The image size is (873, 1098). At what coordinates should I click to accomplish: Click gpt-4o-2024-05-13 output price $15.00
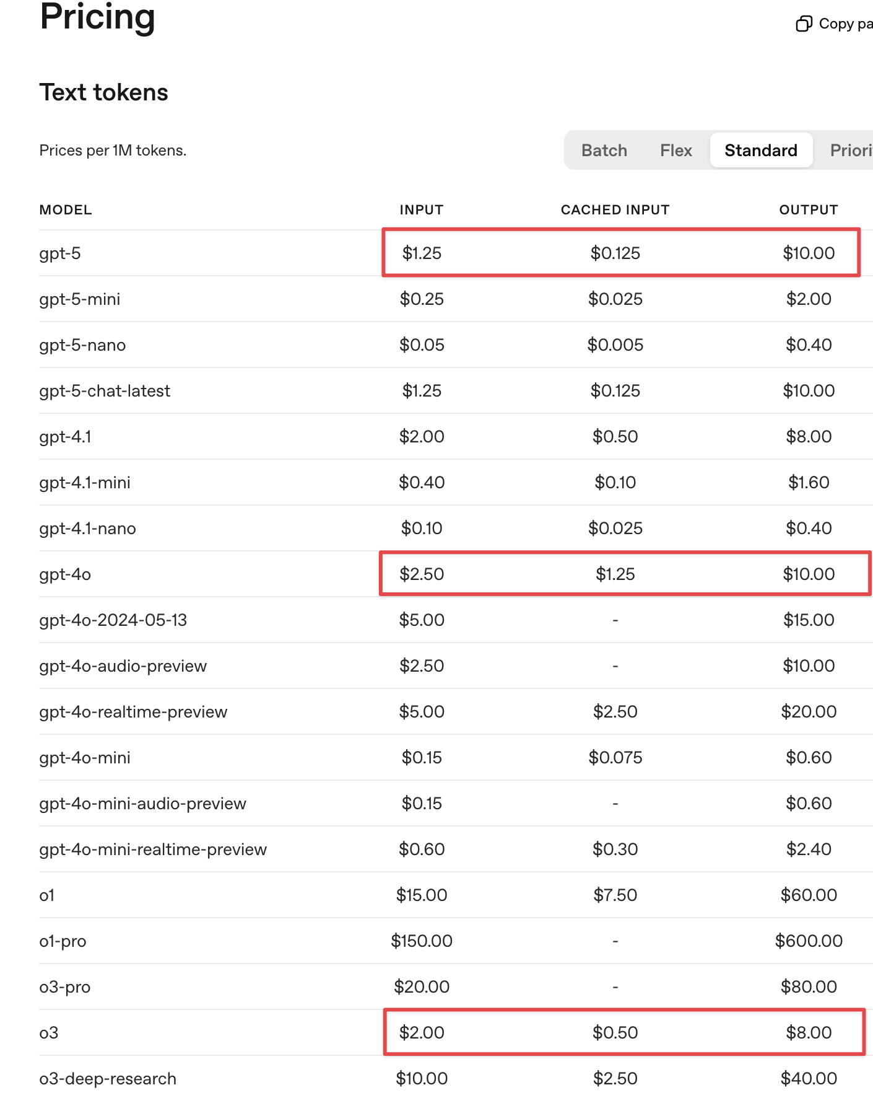coord(809,620)
